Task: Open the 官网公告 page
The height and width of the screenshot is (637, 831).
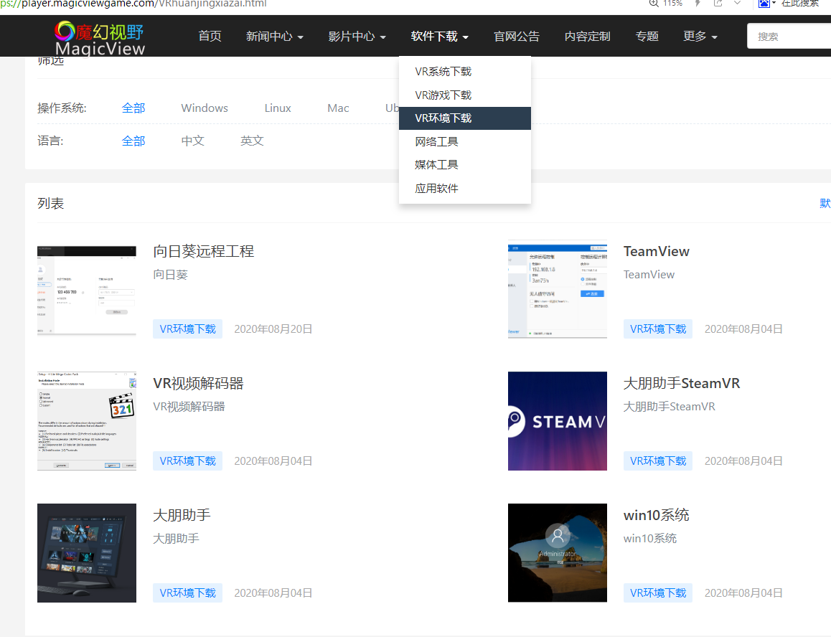Action: [516, 36]
